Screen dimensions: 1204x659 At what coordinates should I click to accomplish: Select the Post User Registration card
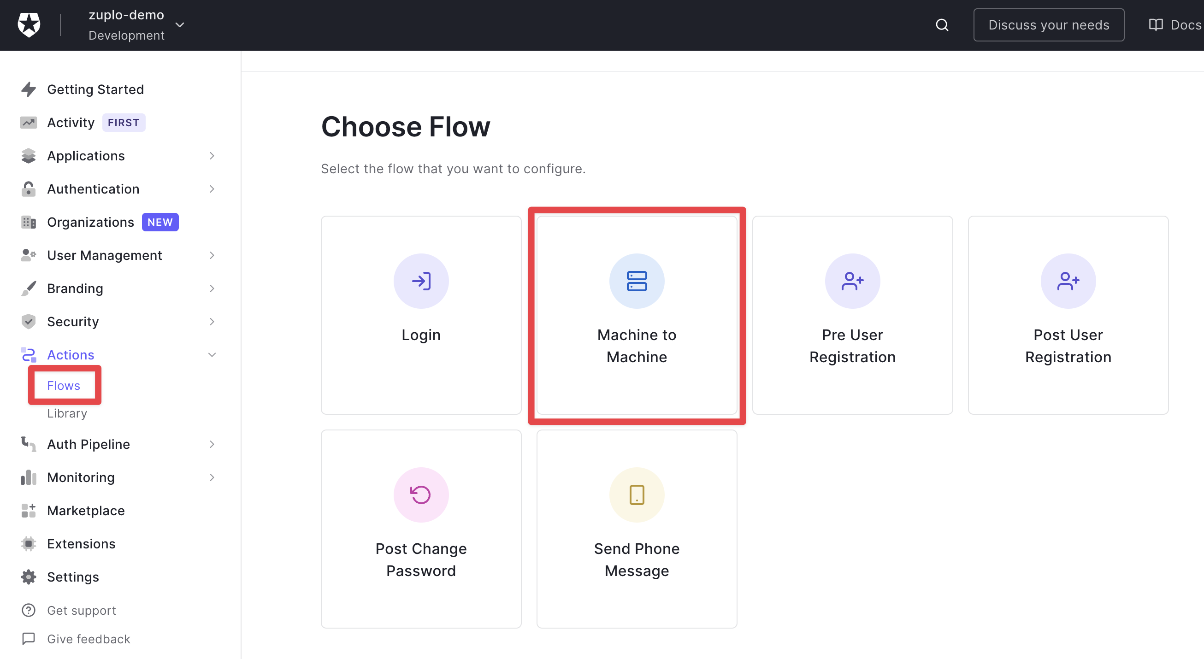pos(1068,315)
